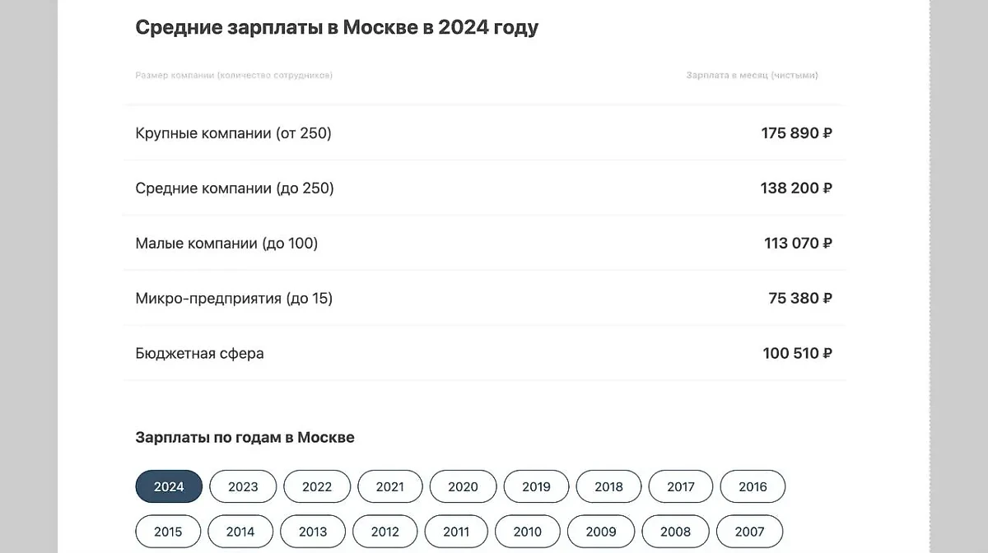Click the 2018 year pill
The width and height of the screenshot is (988, 553).
click(608, 486)
